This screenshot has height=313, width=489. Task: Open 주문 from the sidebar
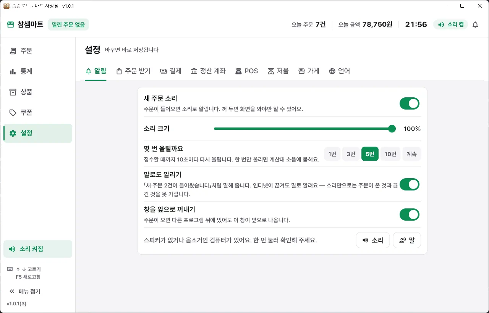pyautogui.click(x=38, y=51)
